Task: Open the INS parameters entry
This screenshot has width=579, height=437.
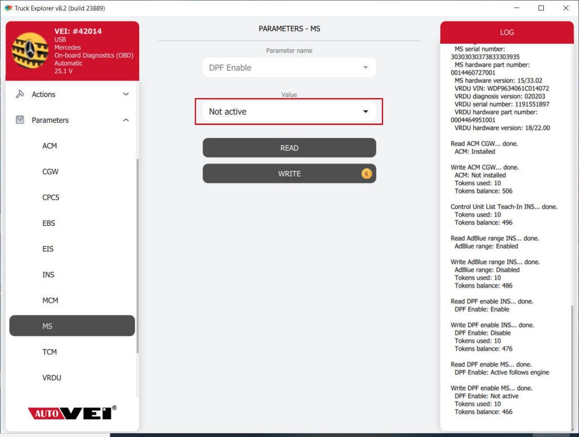Action: click(x=48, y=275)
